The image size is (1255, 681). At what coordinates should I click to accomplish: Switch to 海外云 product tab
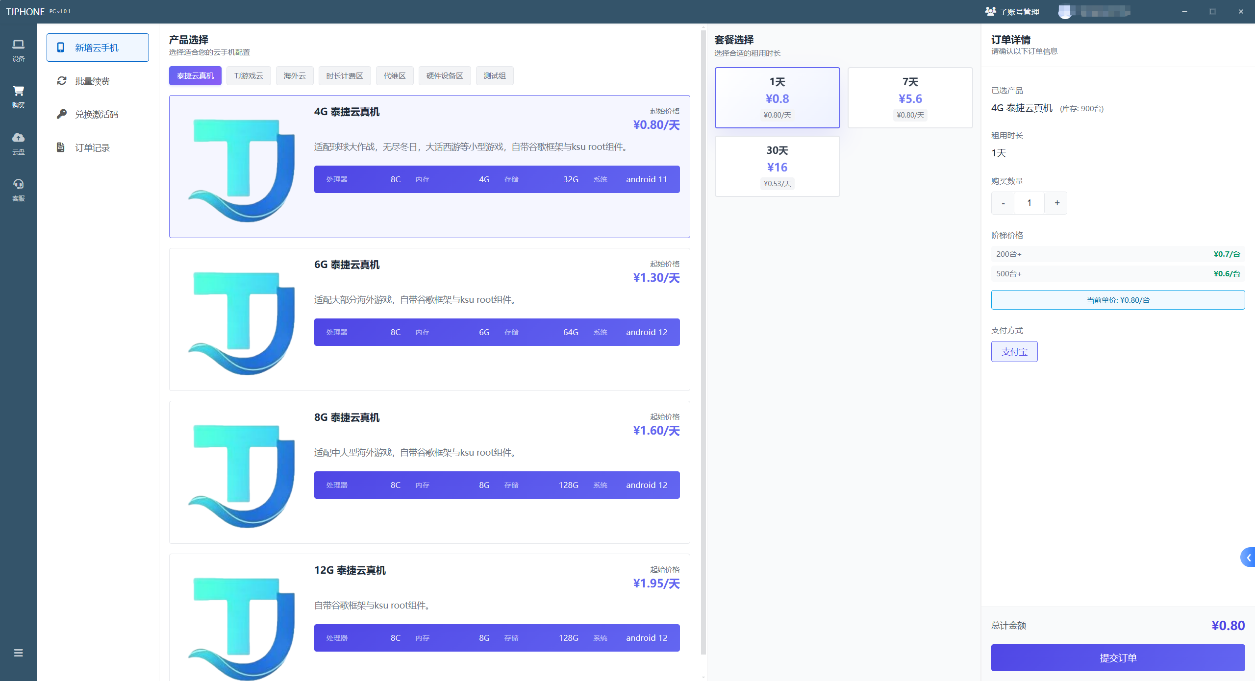coord(295,75)
